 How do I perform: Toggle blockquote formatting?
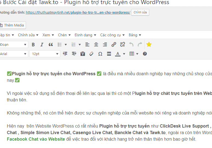point(51,45)
